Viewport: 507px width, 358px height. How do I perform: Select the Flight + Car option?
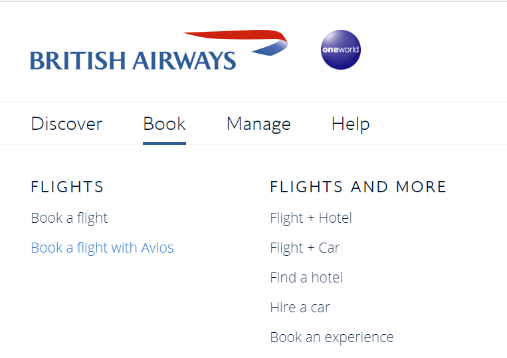click(304, 248)
